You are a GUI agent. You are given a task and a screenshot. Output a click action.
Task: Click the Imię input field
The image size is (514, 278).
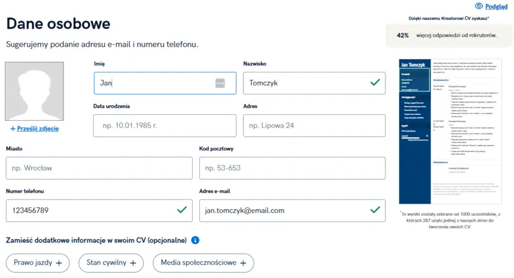tap(154, 83)
